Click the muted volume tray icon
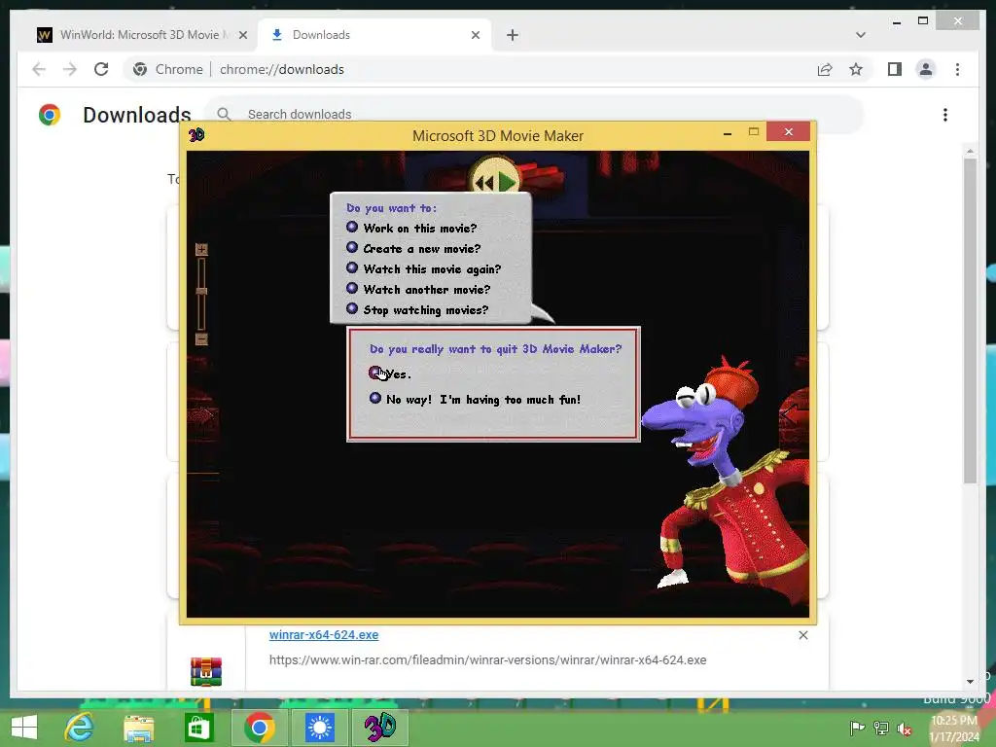The image size is (996, 747). click(x=905, y=729)
